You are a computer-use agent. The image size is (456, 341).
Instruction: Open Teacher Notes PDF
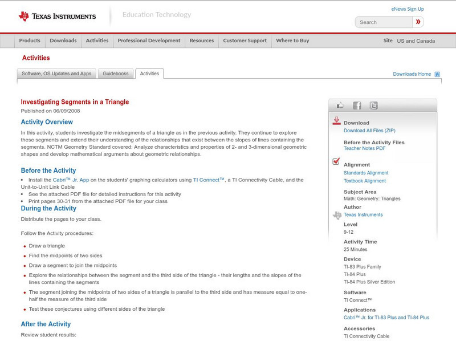point(364,148)
